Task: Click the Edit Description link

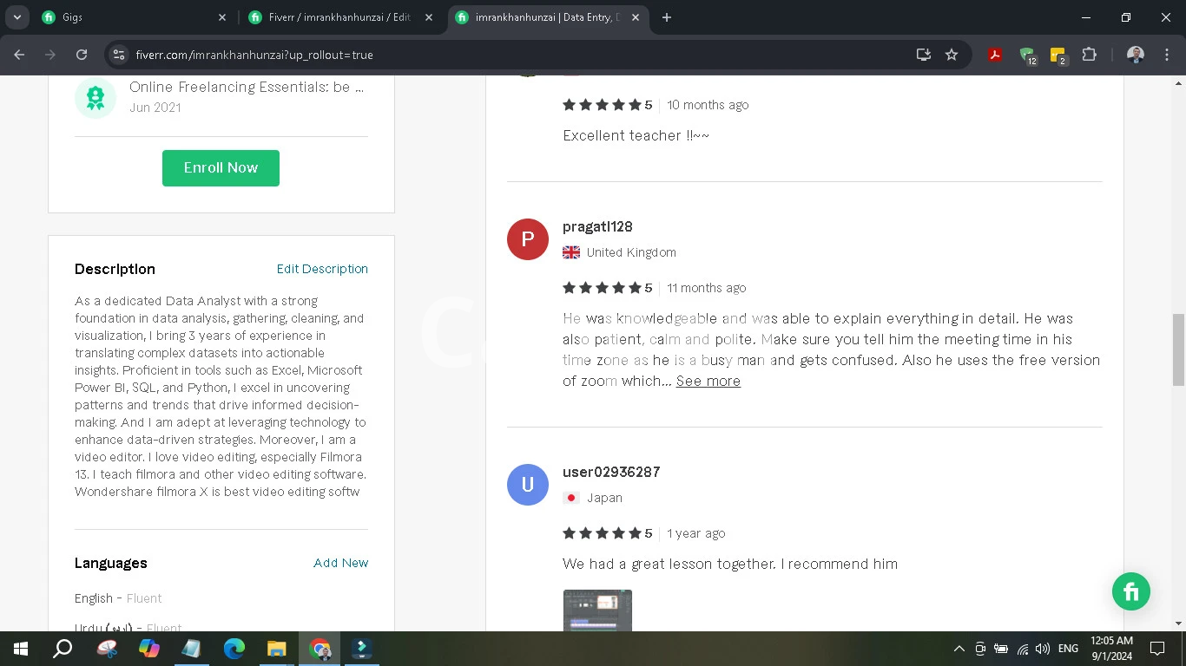Action: pyautogui.click(x=322, y=269)
